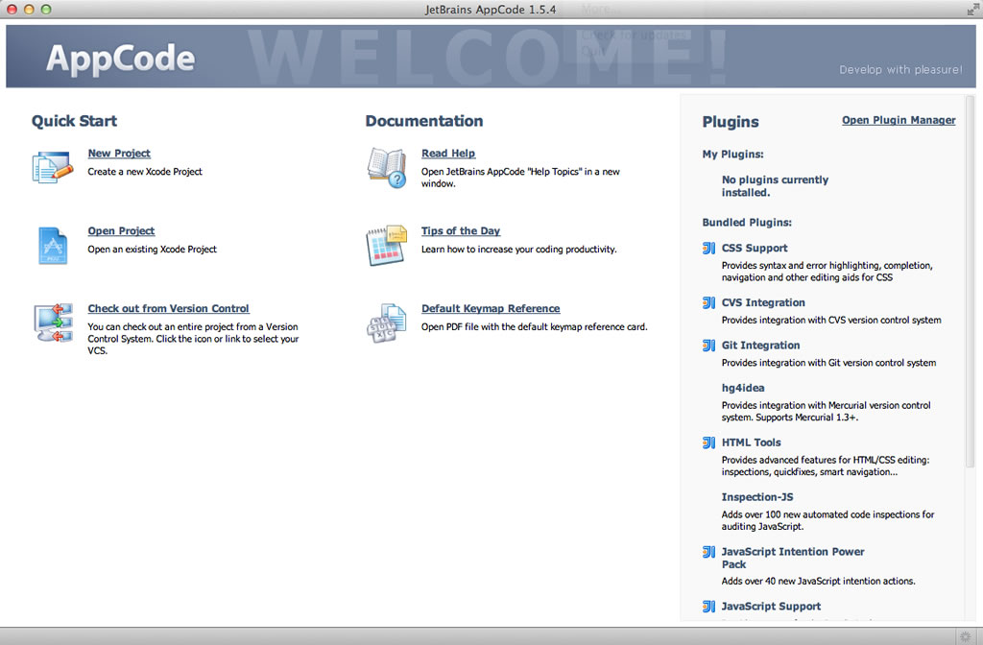Click the 'Open an existing Xcode Project' text
Image resolution: width=983 pixels, height=645 pixels.
tap(153, 250)
